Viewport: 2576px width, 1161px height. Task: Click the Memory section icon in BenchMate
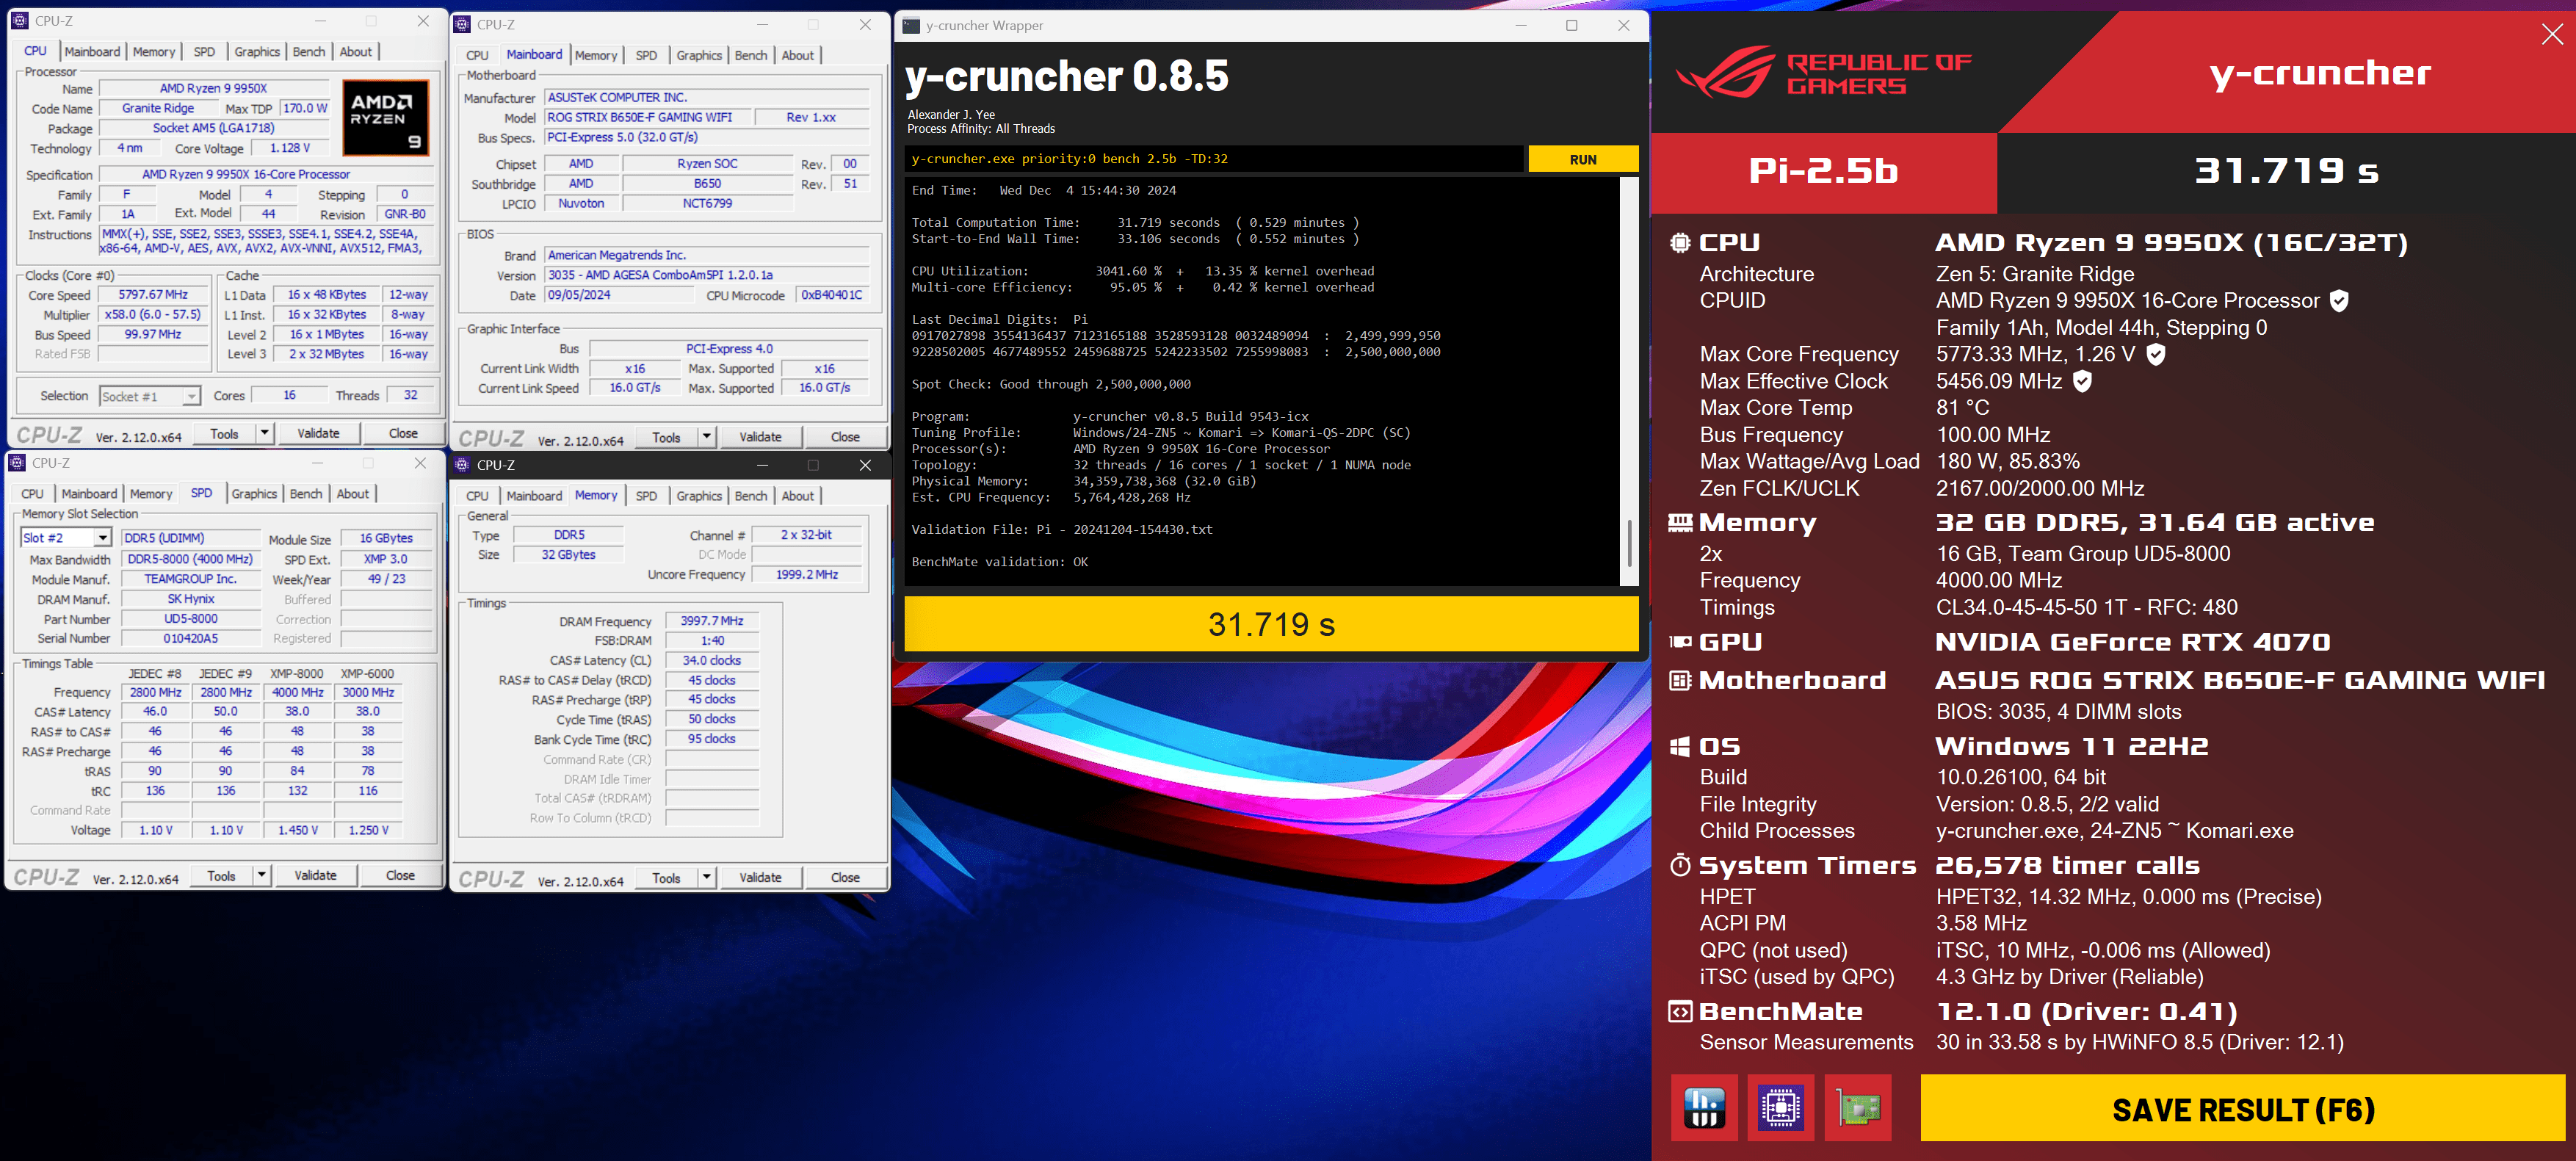point(1680,522)
